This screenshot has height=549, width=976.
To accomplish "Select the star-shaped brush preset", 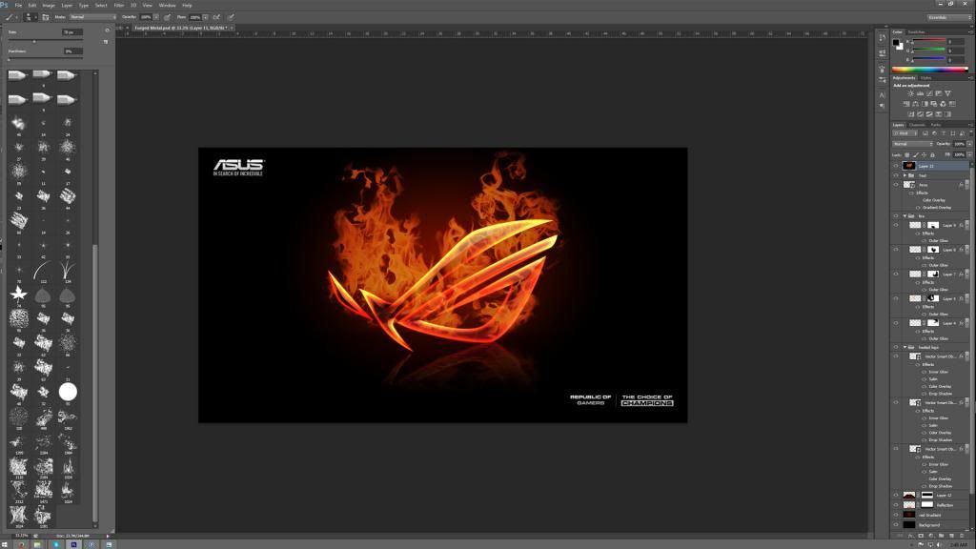I will pyautogui.click(x=18, y=293).
